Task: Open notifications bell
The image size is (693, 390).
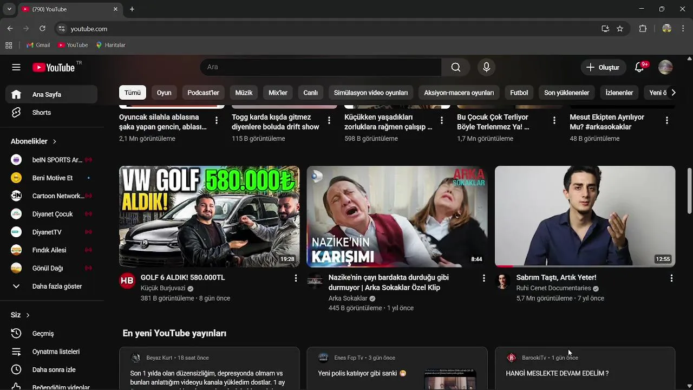Action: 639,67
